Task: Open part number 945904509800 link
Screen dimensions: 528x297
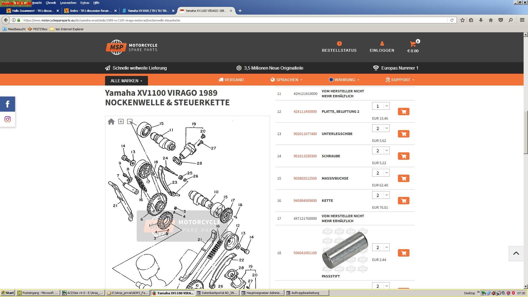Action: tap(305, 200)
